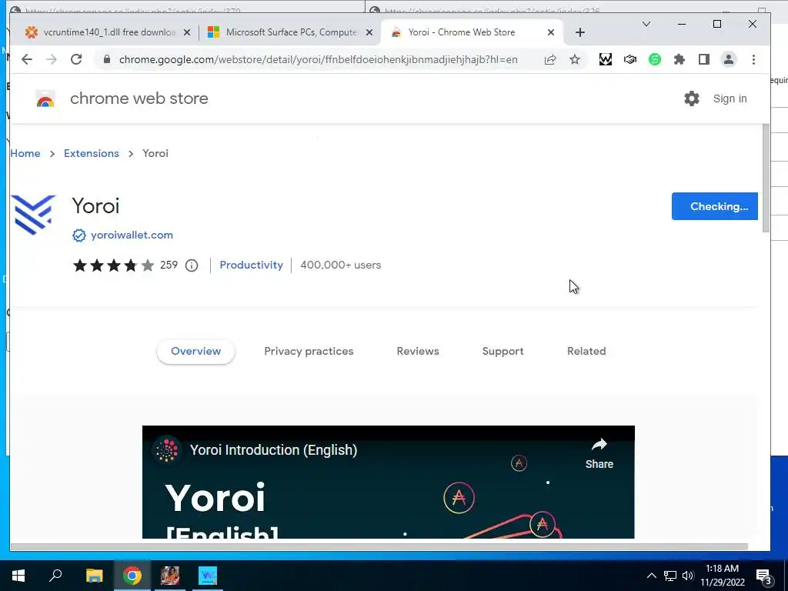Go back with the browser back arrow
The height and width of the screenshot is (591, 788).
(27, 59)
